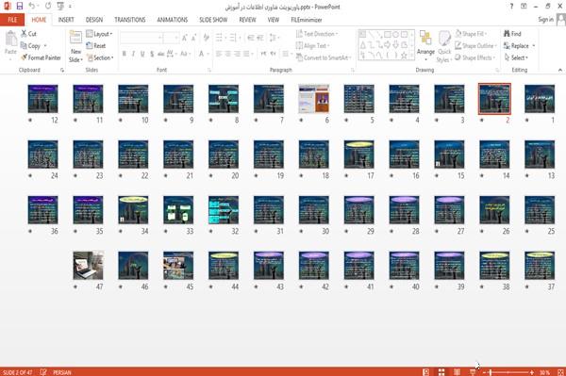This screenshot has height=376, width=566.
Task: Cut the selected slide
Action: tap(28, 34)
